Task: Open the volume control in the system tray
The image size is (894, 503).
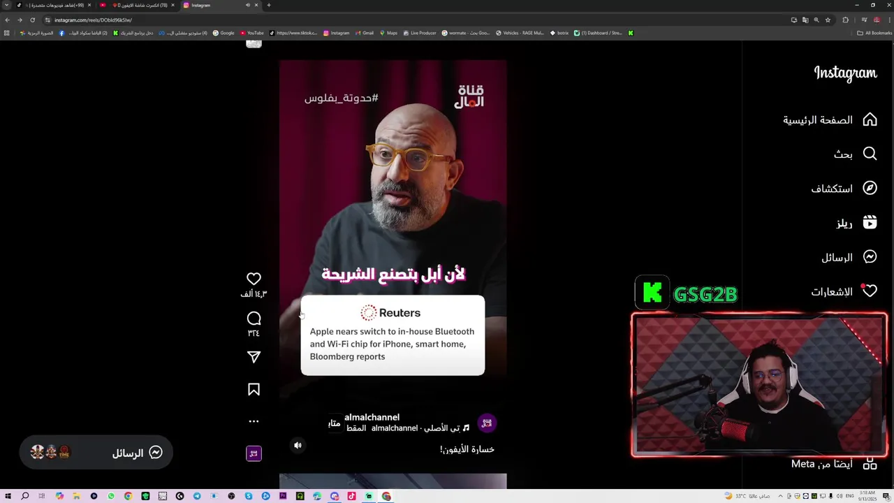Action: coord(840,496)
